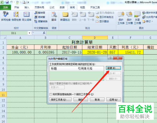Click cell containing 0.005395
Image resolution: width=157 pixels, height=123 pixels.
pyautogui.click(x=46, y=52)
